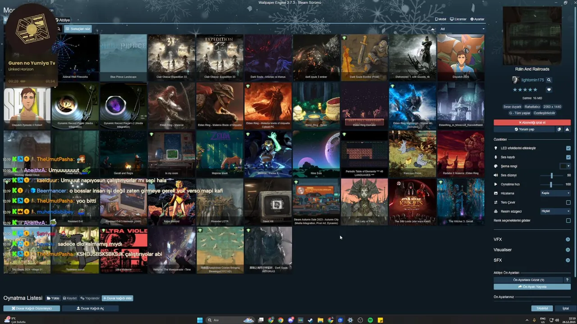Click Yapılandır in playlist toolbar
The width and height of the screenshot is (577, 324).
[x=90, y=298]
